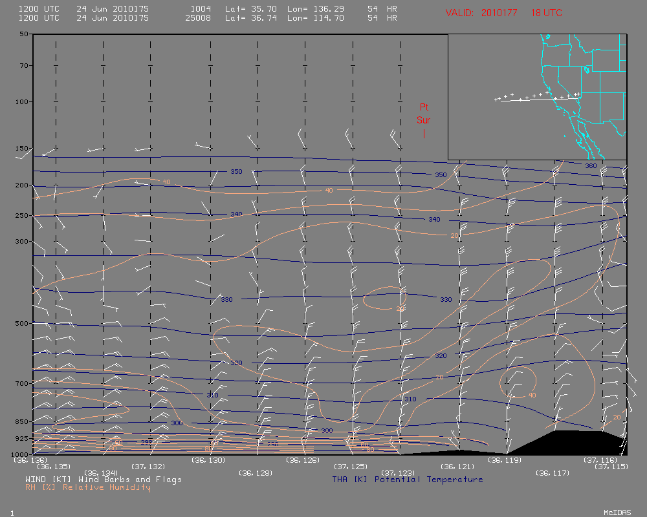Screen dimensions: 647x517
Task: Click the 360 potential temperature contour label
Action: pyautogui.click(x=591, y=165)
